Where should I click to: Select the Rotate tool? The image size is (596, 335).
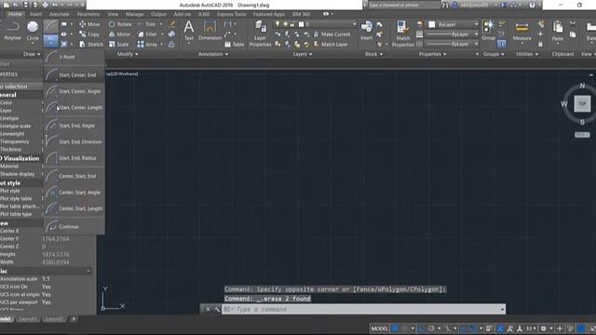tap(120, 24)
